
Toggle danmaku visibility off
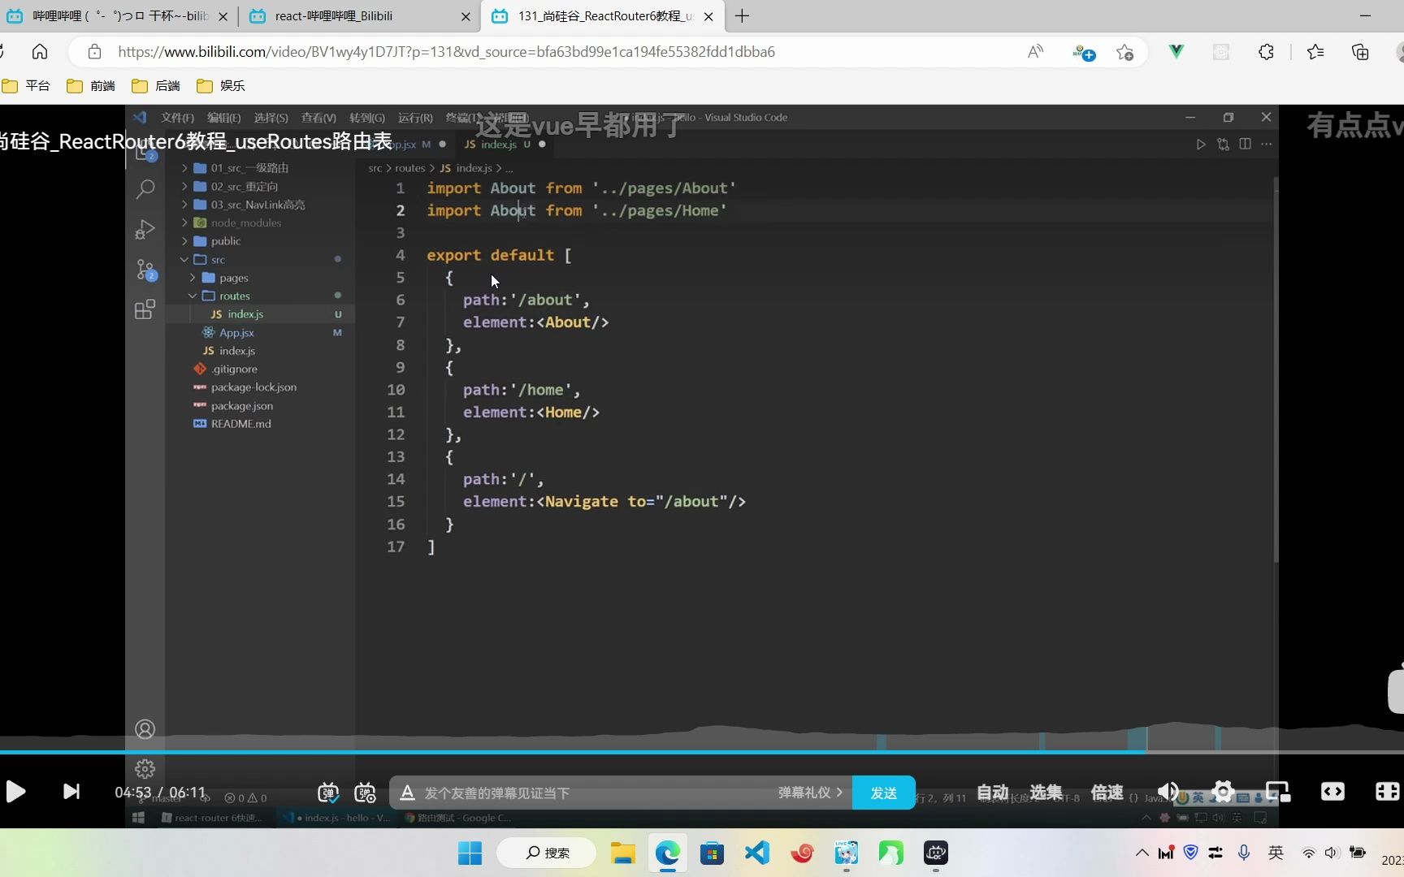pyautogui.click(x=328, y=793)
